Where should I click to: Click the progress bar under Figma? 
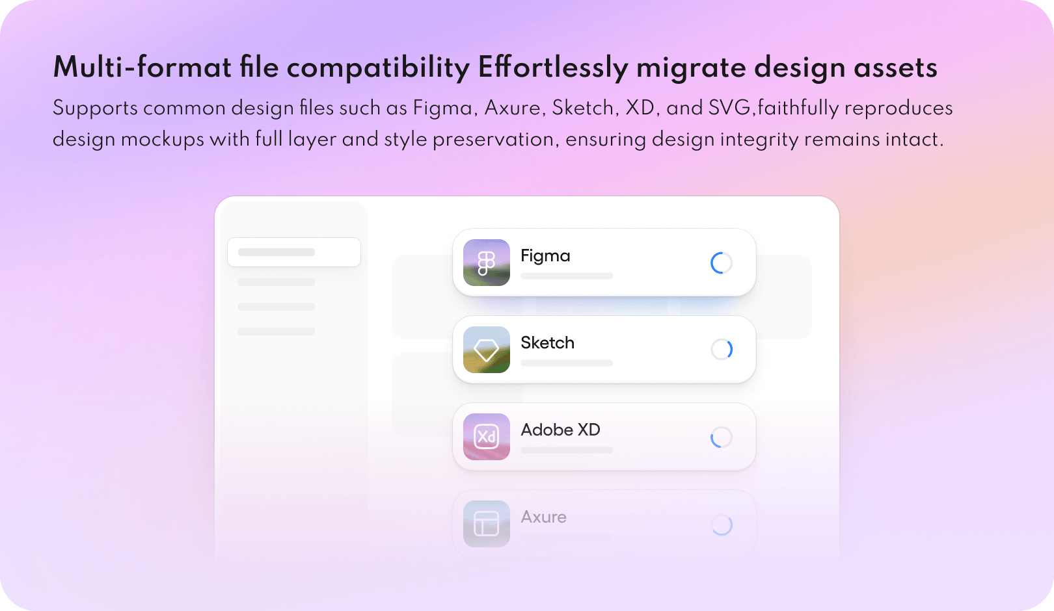click(567, 276)
